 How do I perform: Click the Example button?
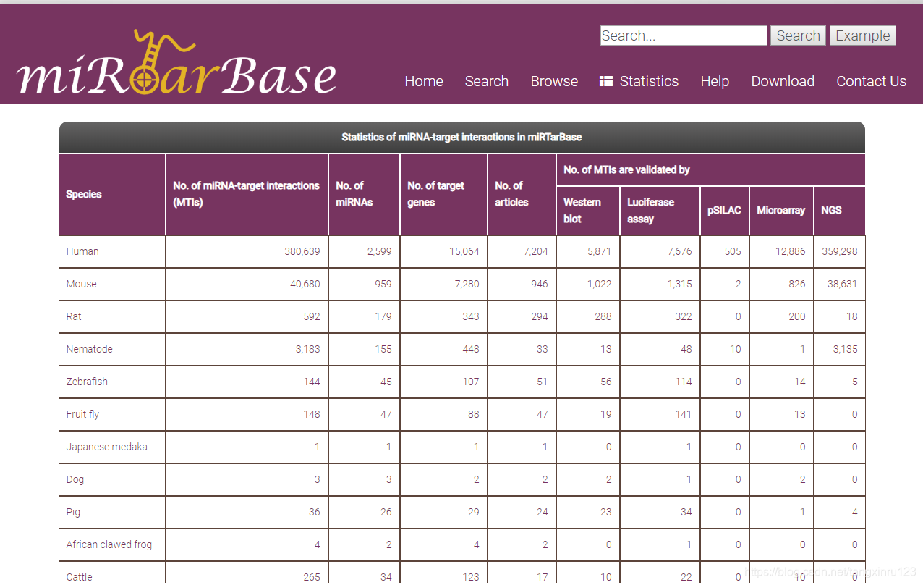(862, 35)
